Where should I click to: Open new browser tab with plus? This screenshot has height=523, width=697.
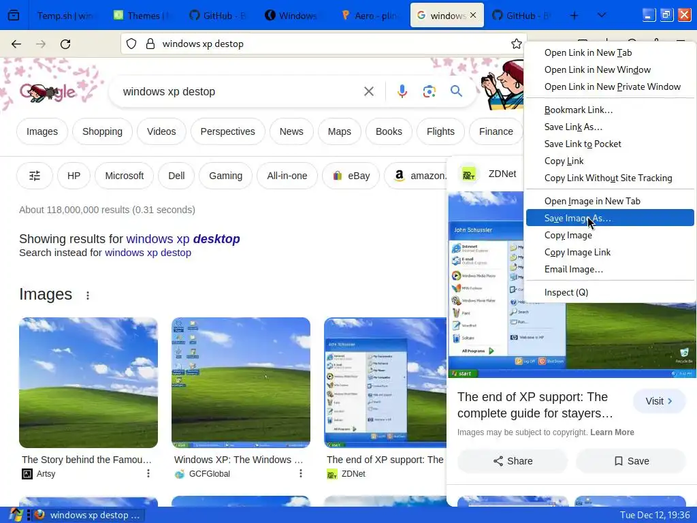(x=574, y=16)
